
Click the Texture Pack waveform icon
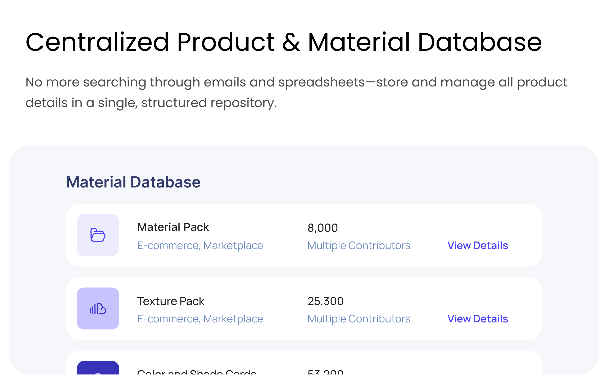point(98,308)
